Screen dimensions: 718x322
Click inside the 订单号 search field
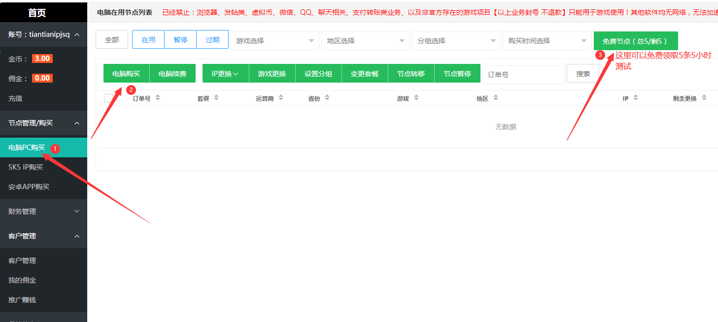click(523, 74)
